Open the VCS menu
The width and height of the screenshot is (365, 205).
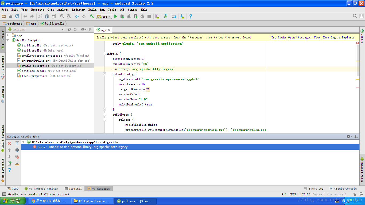click(x=122, y=10)
